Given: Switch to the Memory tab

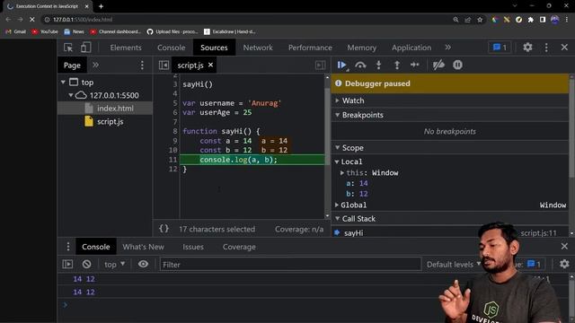Looking at the screenshot, I should 361,48.
